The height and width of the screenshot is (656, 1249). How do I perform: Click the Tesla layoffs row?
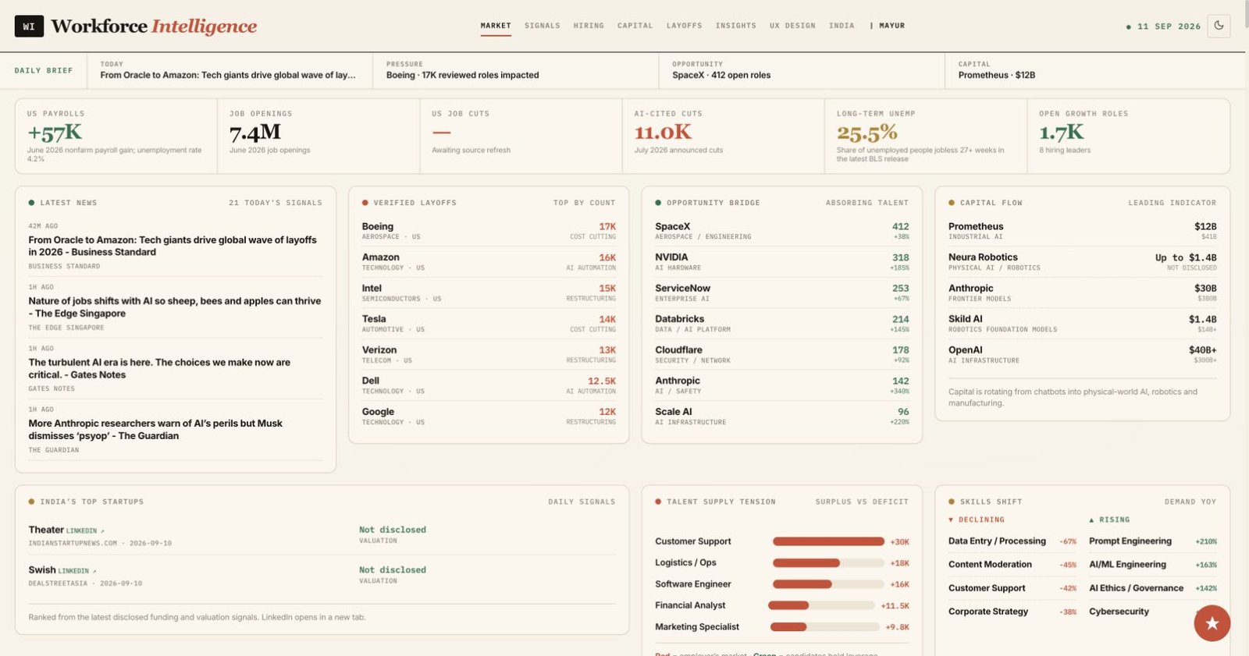[489, 324]
